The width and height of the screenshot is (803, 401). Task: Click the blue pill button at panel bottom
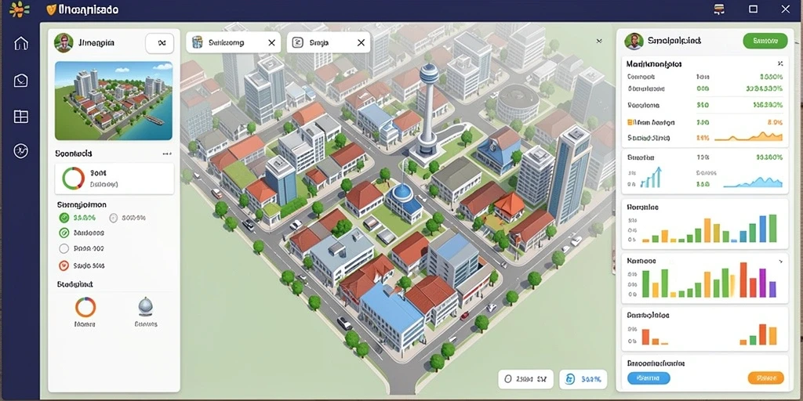tap(649, 378)
